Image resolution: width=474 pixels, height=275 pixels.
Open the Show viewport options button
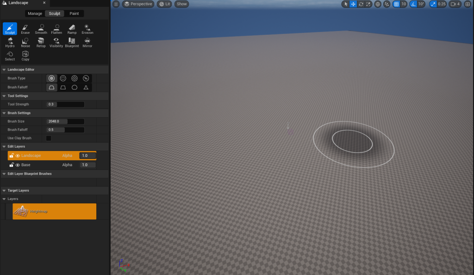[x=181, y=4]
